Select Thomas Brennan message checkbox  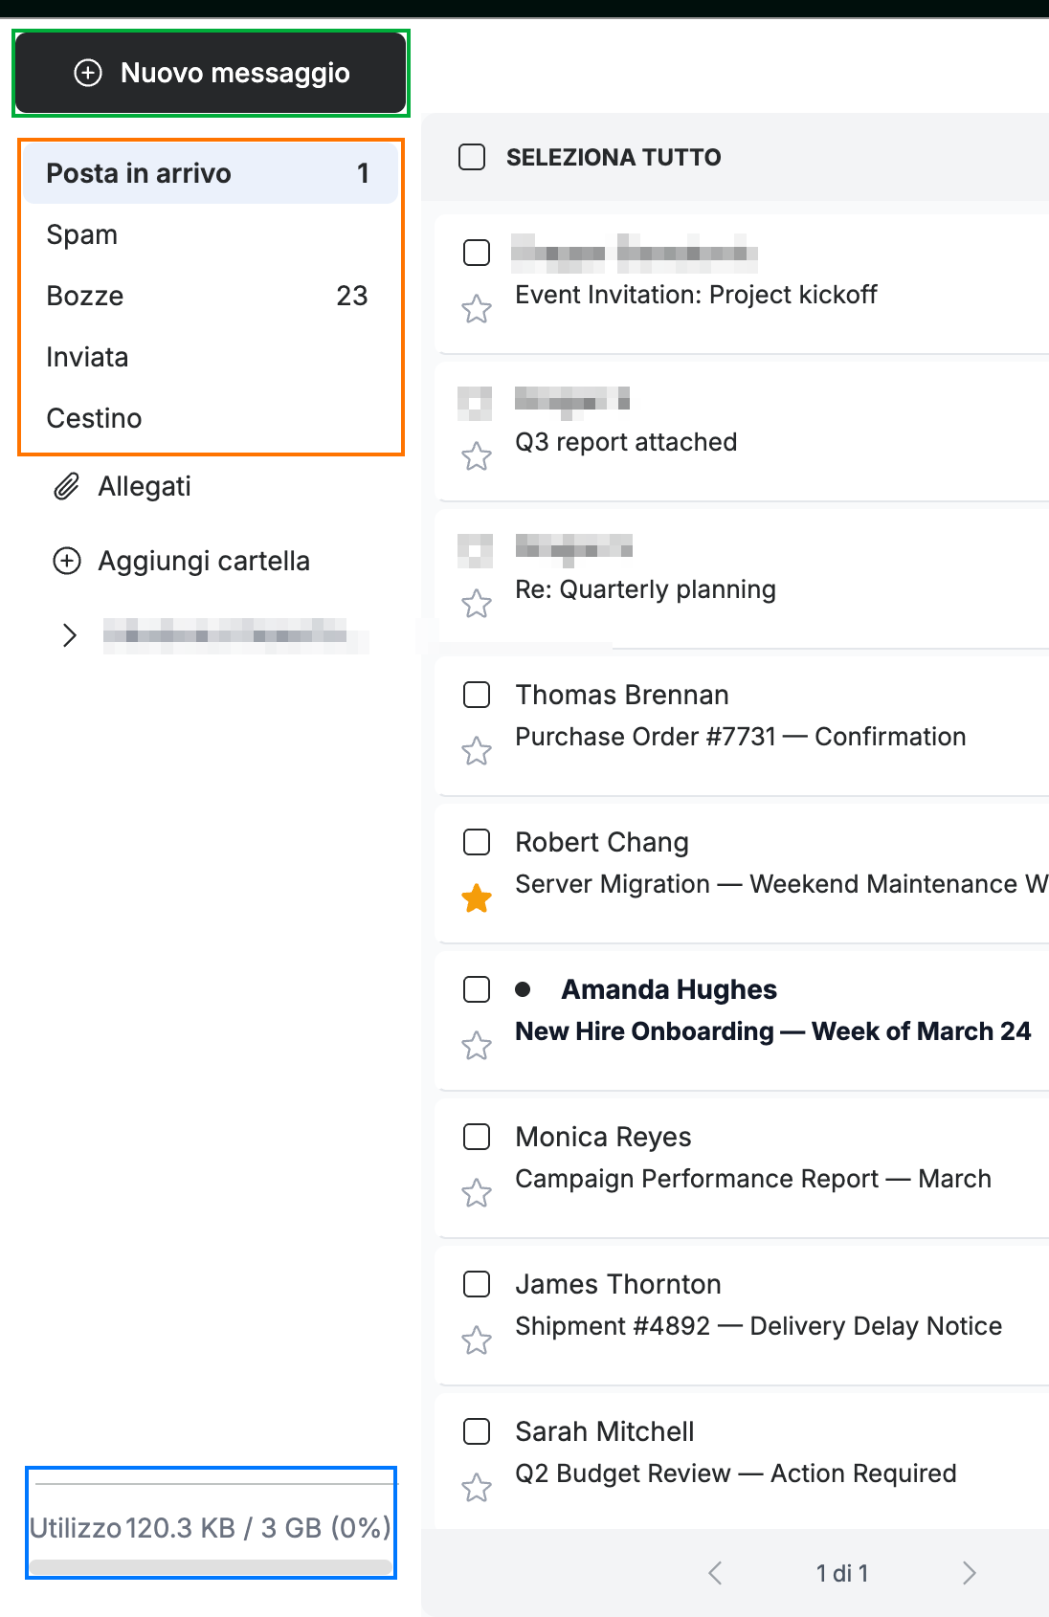coord(477,695)
